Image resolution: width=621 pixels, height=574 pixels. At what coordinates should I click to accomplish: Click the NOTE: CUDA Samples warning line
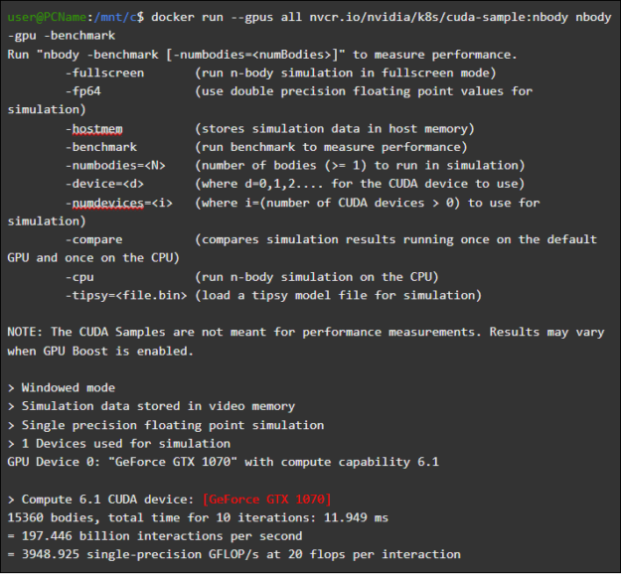[x=306, y=342]
